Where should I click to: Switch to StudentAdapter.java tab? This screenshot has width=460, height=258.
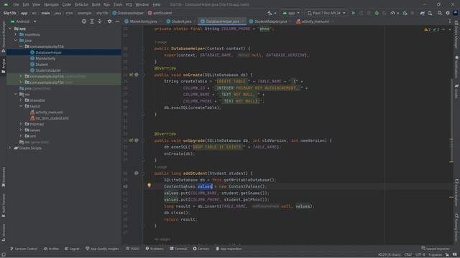270,21
